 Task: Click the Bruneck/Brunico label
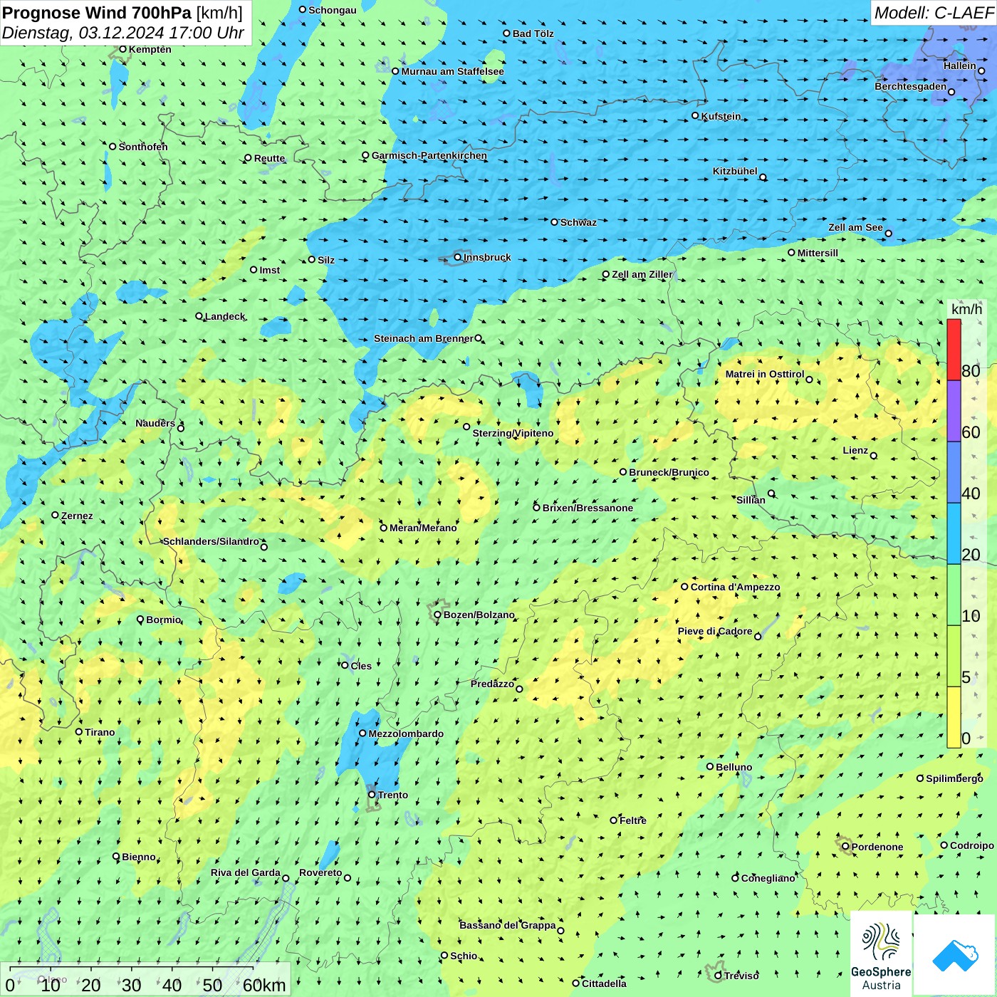click(669, 472)
